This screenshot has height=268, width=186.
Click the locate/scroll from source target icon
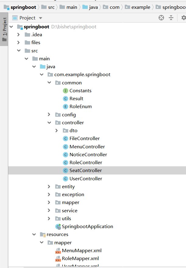tap(161, 18)
